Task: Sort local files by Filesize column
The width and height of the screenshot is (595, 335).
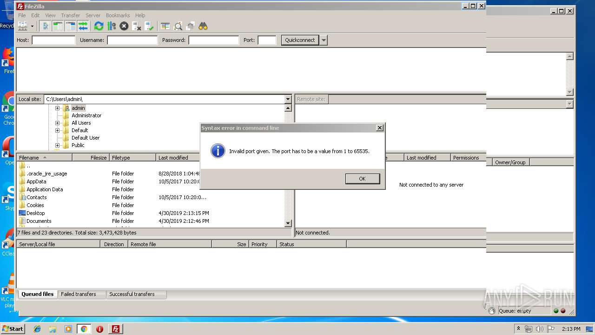Action: point(91,158)
